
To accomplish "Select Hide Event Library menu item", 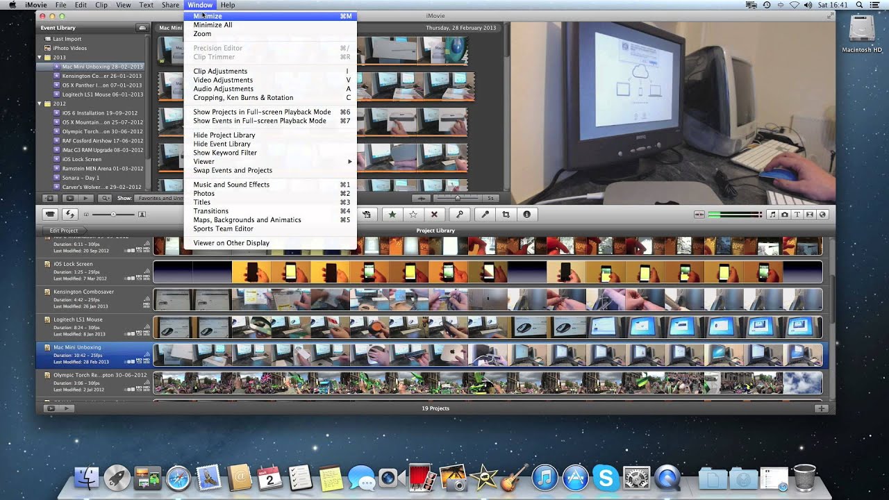I will point(222,144).
